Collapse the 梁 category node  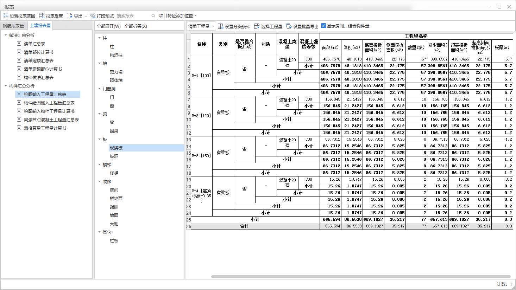coord(99,114)
